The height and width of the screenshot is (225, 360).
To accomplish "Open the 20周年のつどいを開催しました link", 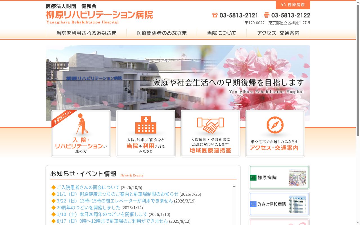I will [89, 208].
